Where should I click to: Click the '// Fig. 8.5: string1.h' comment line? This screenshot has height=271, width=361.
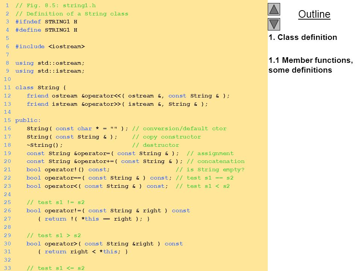[x=56, y=5]
